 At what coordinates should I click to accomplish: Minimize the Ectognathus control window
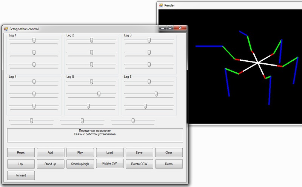tap(163, 28)
